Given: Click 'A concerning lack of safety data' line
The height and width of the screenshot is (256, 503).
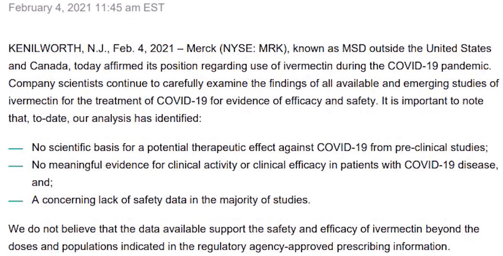Looking at the screenshot, I should [x=171, y=200].
